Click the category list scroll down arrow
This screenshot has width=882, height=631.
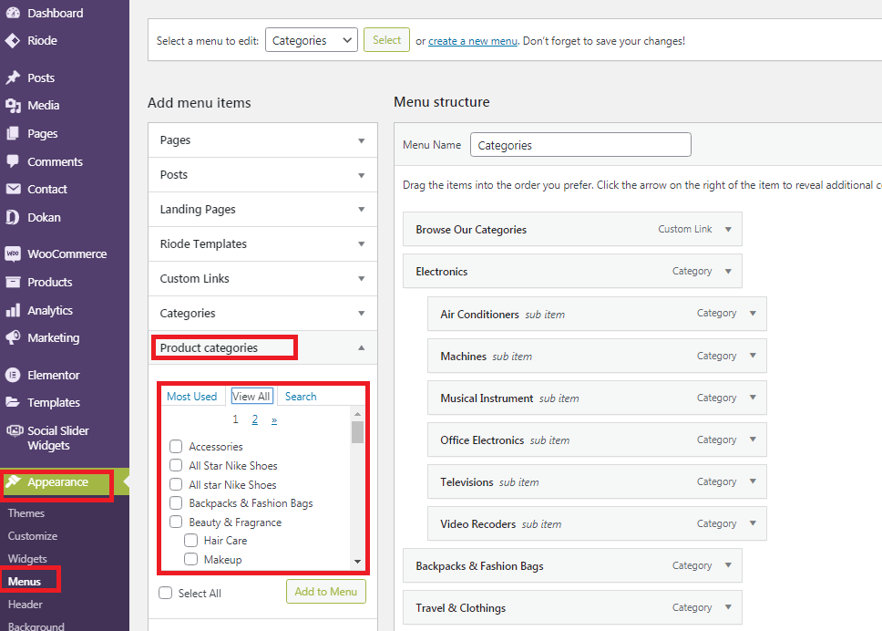tap(357, 562)
